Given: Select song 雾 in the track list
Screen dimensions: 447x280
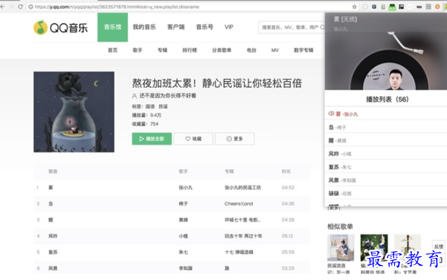Looking at the screenshot, I should [51, 188].
